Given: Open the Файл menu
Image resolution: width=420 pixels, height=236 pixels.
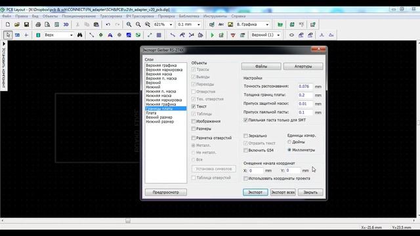Looking at the screenshot, I should pos(7,16).
